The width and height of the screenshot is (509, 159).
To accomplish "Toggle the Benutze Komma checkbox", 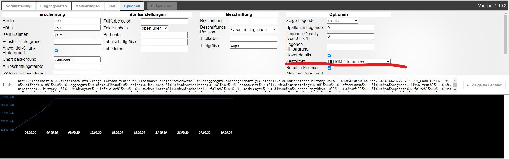I will [329, 68].
